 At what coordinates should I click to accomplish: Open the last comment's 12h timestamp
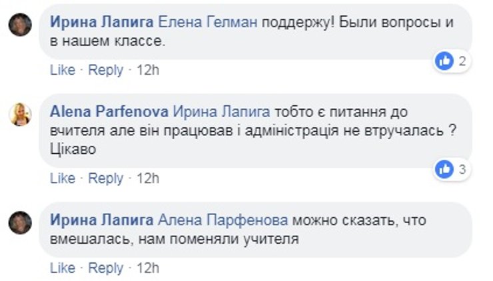point(148,268)
